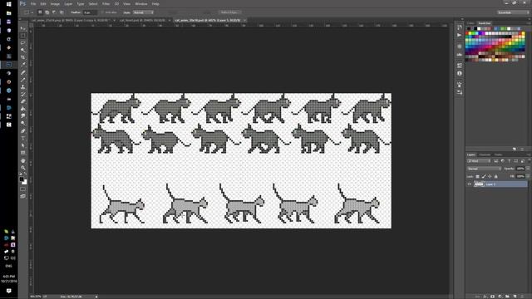
Task: Select the Lasso tool
Action: (22, 43)
